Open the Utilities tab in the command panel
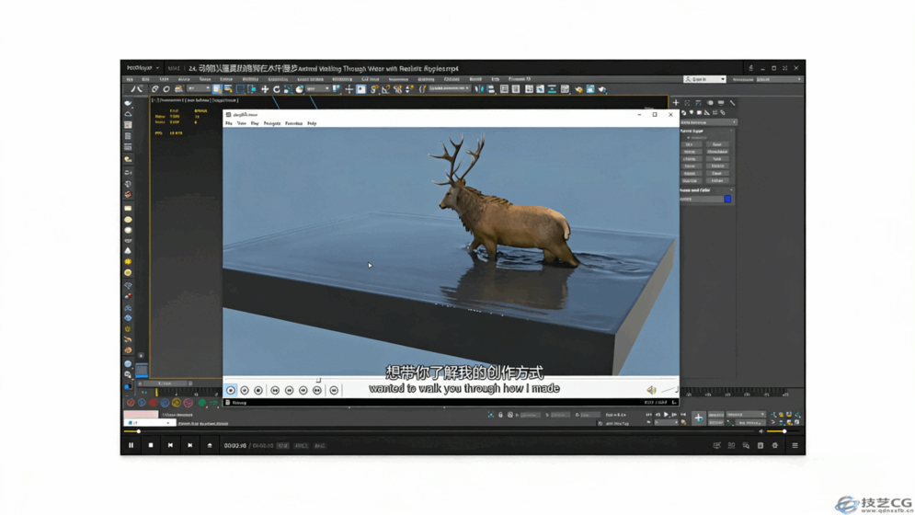 pyautogui.click(x=732, y=103)
